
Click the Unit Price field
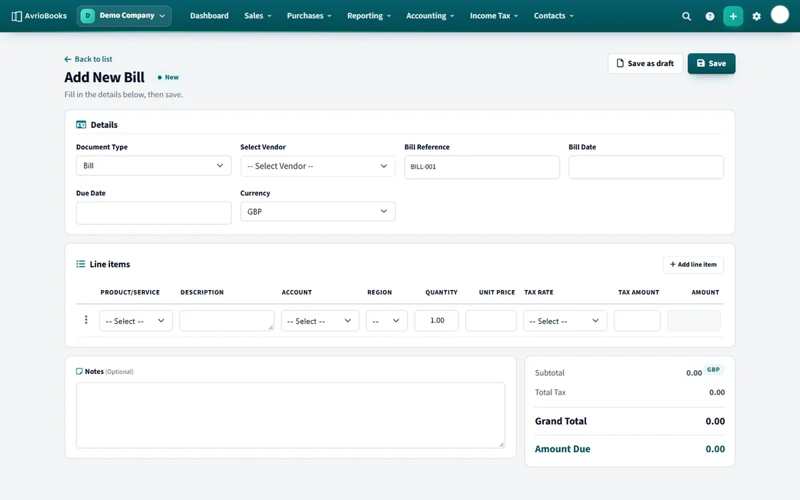491,321
